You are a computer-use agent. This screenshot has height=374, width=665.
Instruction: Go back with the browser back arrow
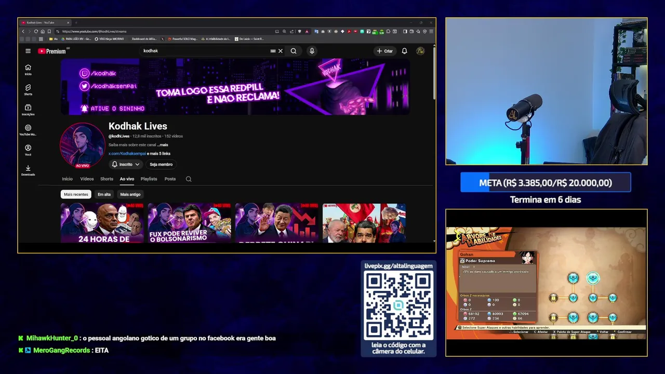coord(23,31)
